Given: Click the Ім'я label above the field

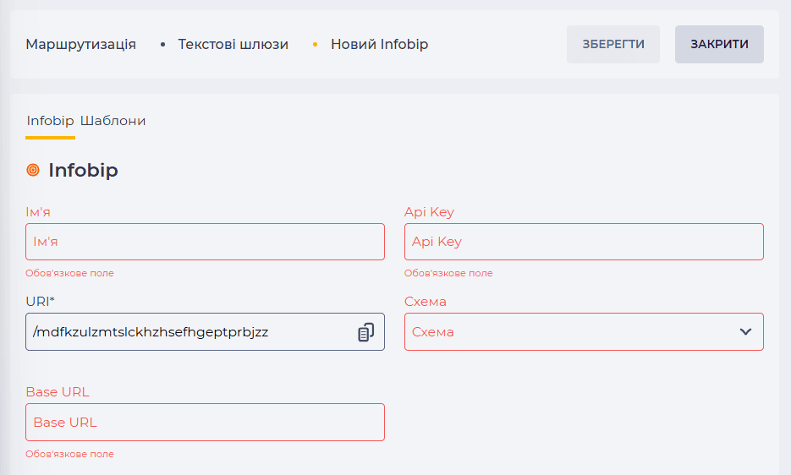Looking at the screenshot, I should tap(38, 212).
